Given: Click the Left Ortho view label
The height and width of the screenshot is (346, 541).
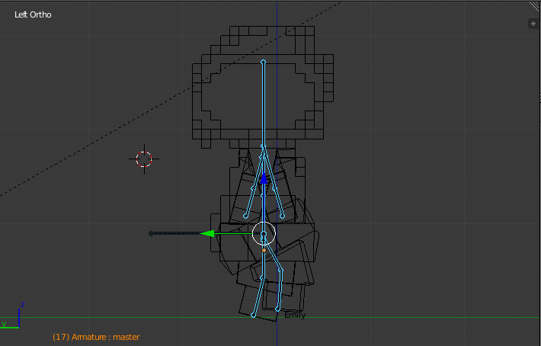Looking at the screenshot, I should pyautogui.click(x=33, y=14).
